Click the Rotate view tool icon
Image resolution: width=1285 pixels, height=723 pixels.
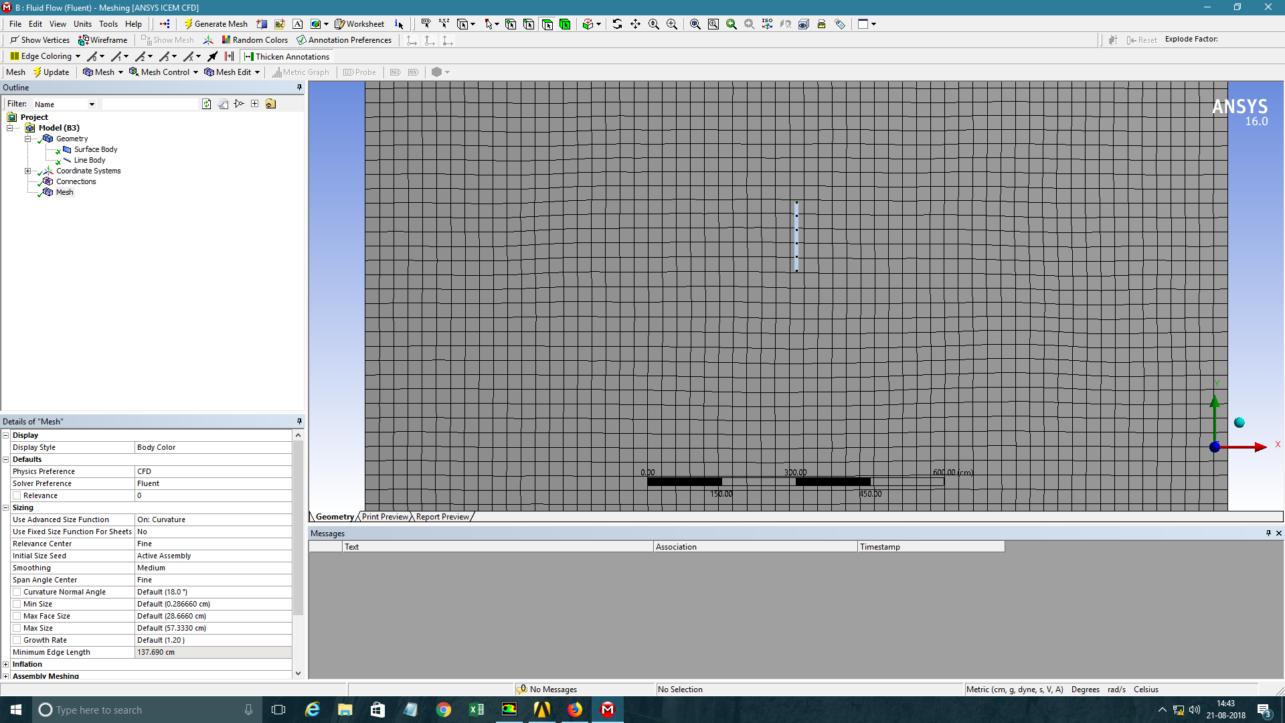[617, 24]
